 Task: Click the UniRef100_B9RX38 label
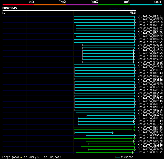tap(150, 127)
